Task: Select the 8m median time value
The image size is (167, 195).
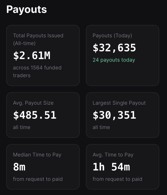Action: pos(19,167)
